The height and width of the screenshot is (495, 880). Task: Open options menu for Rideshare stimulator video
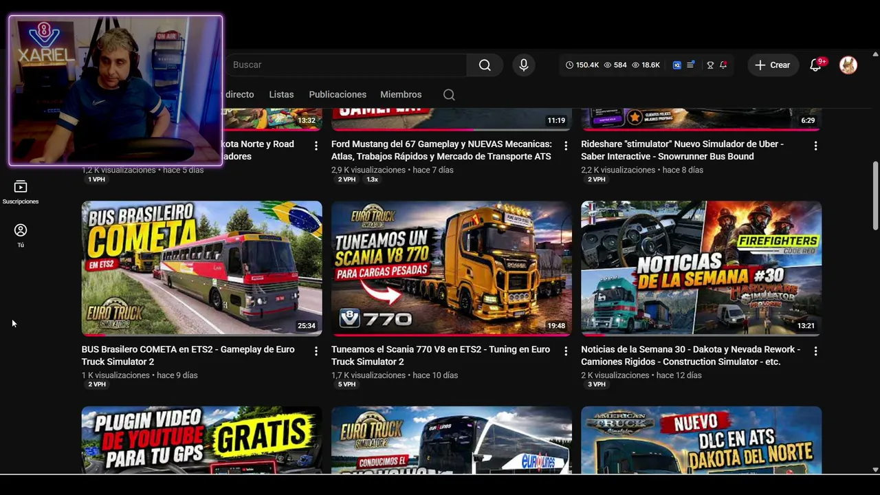click(x=815, y=146)
